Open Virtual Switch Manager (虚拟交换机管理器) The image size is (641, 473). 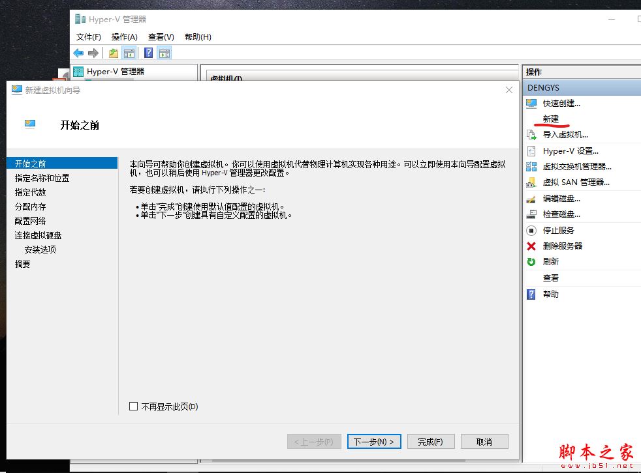[576, 166]
